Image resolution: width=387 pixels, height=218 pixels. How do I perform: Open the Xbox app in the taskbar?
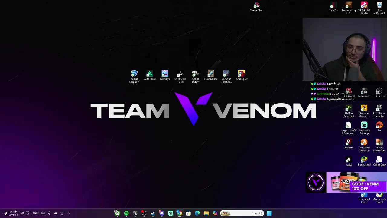point(117,213)
